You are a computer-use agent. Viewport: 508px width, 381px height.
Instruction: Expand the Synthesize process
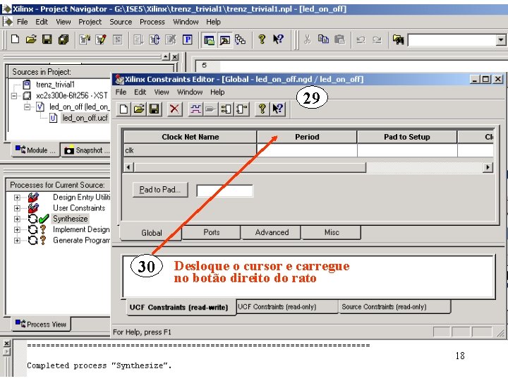17,219
